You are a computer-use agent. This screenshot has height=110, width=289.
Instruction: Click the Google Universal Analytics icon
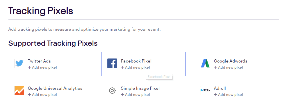pyautogui.click(x=19, y=90)
